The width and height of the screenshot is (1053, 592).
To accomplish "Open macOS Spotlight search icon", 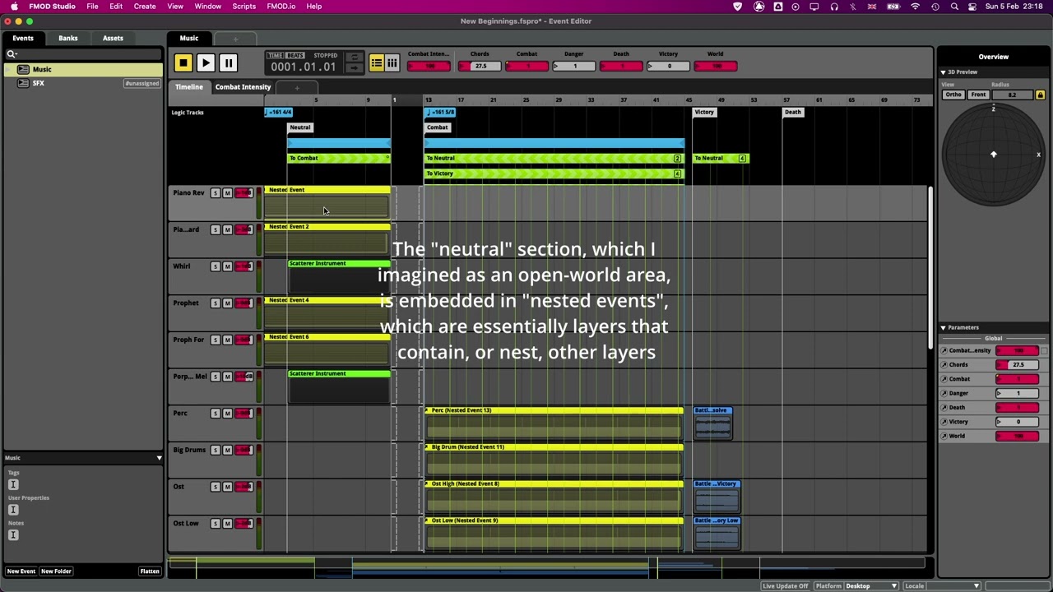I will 954,7.
